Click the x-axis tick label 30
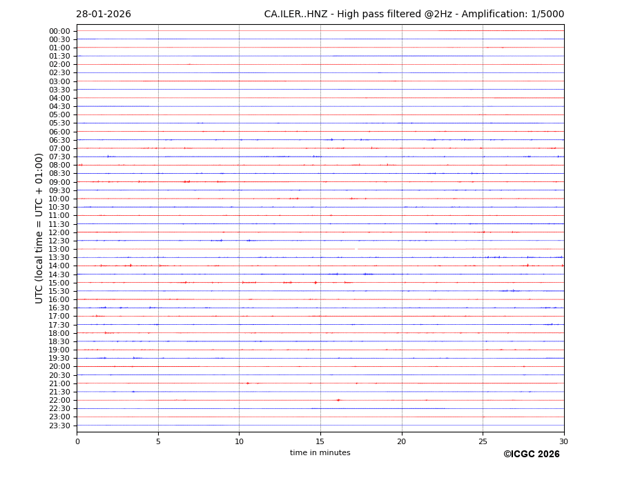640x480 pixels. point(563,441)
